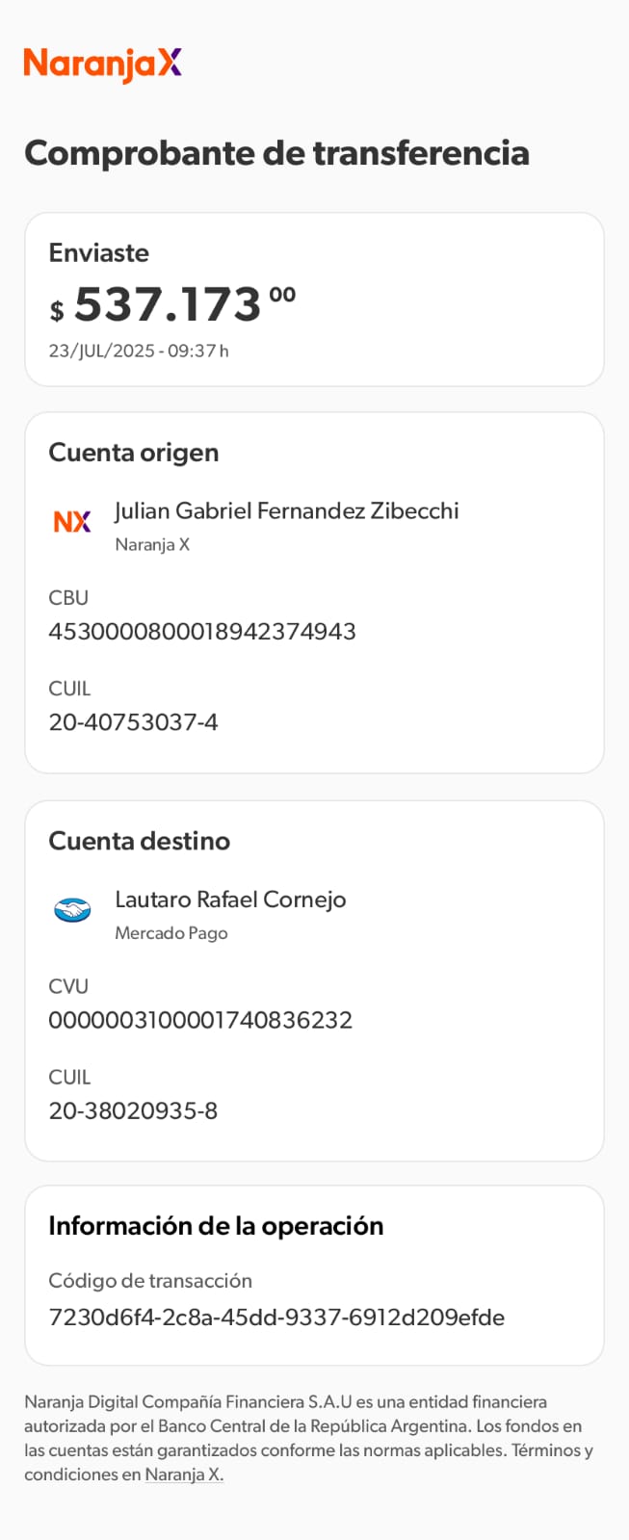Viewport: 629px width, 1540px height.
Task: Click the Cuenta origen section title
Action: click(134, 453)
